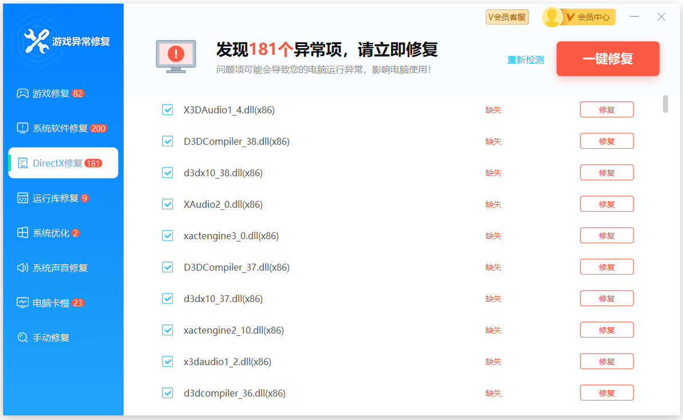Screen dimensions: 683x420
Task: Uncheck the d3dx10_38.dll entry
Action: click(x=168, y=172)
